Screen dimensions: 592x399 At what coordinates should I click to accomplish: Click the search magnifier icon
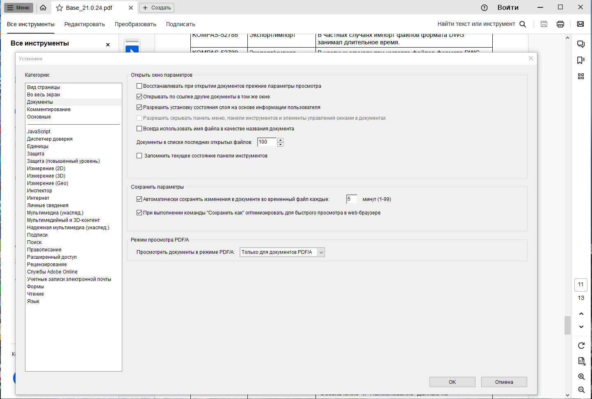coord(523,24)
